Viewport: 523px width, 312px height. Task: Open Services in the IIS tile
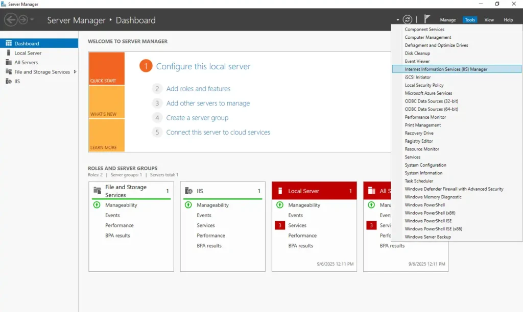click(x=205, y=225)
